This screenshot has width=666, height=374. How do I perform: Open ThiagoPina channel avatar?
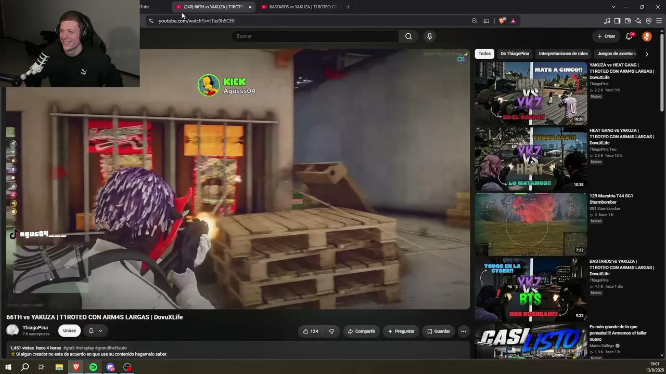(x=12, y=330)
